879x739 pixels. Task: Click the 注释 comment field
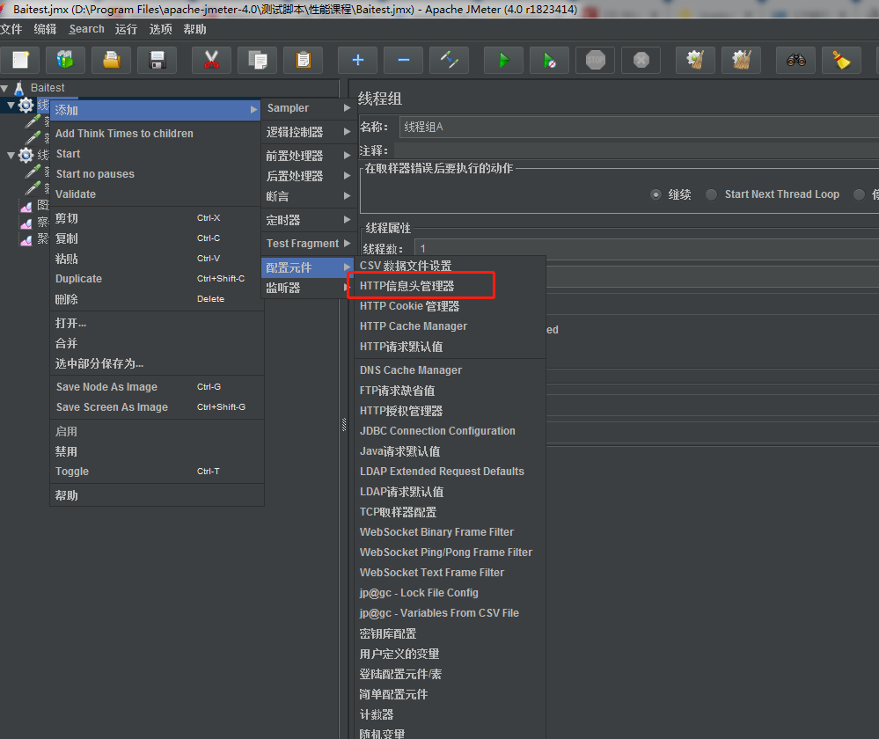point(636,150)
